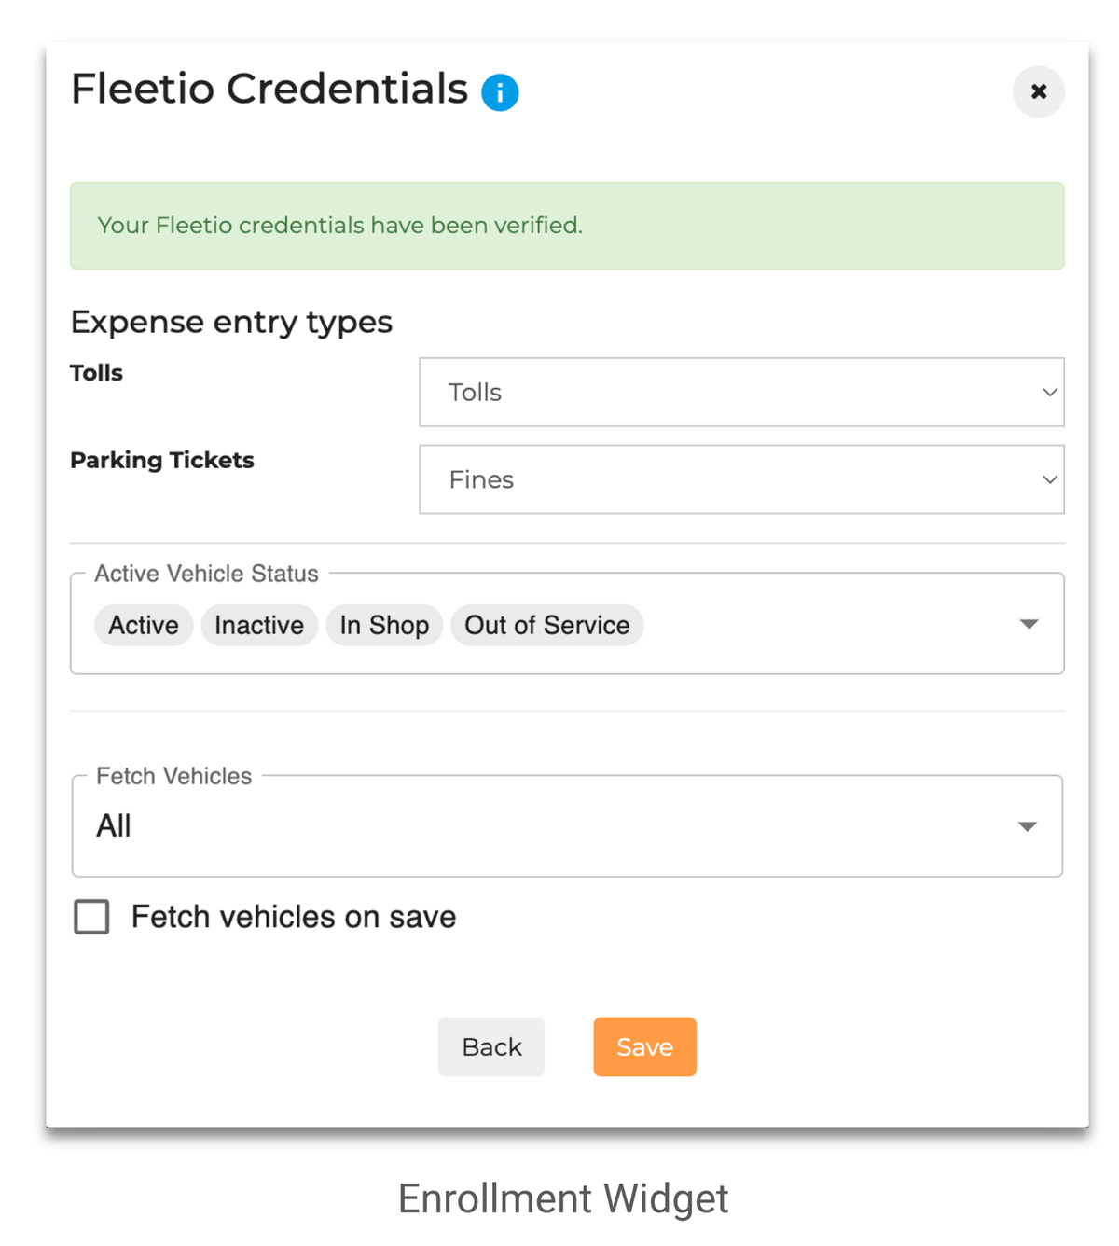Viewport: 1119px width, 1246px height.
Task: Open the Parking Tickets Fines dropdown
Action: pyautogui.click(x=741, y=479)
